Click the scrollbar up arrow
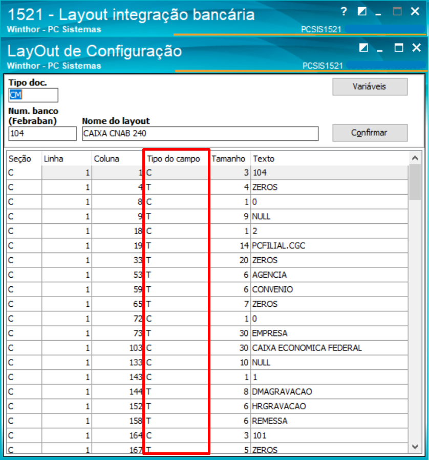This screenshot has width=429, height=461. (x=415, y=158)
